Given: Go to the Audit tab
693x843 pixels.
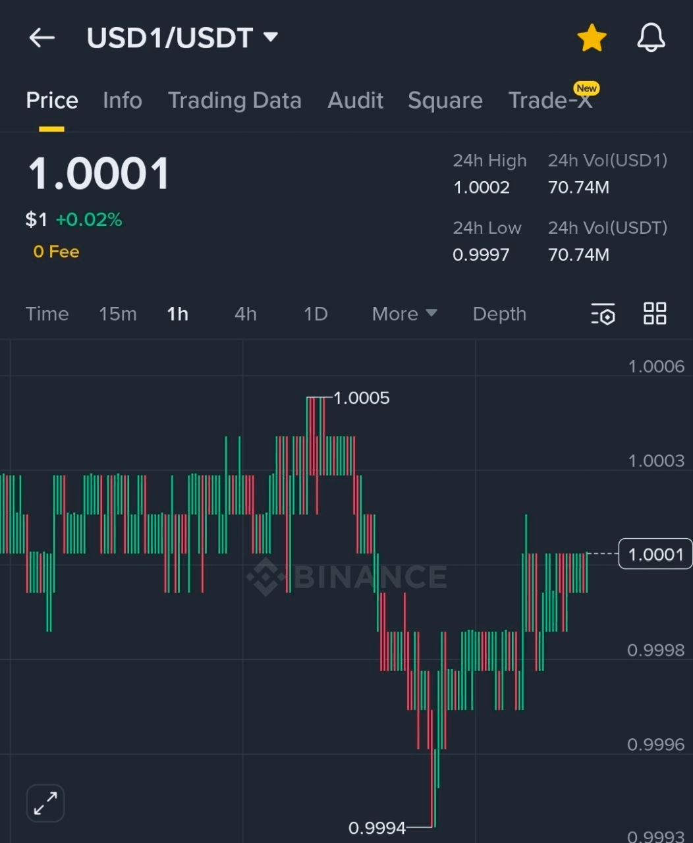Looking at the screenshot, I should [355, 101].
